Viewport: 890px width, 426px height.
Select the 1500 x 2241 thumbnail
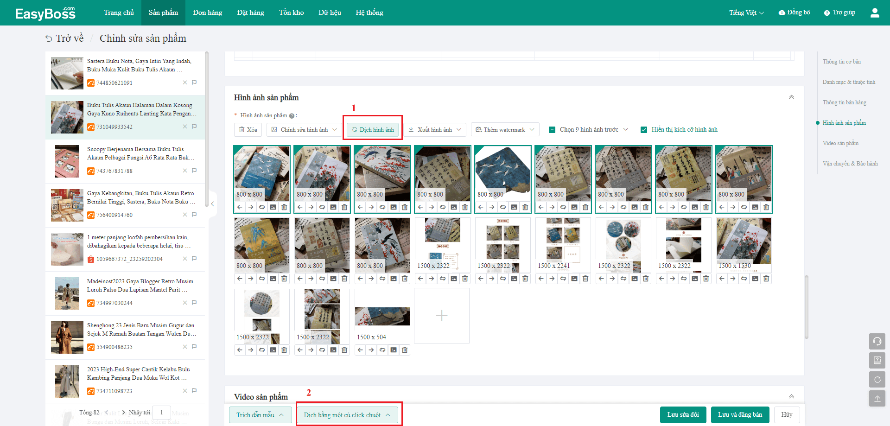click(x=563, y=245)
